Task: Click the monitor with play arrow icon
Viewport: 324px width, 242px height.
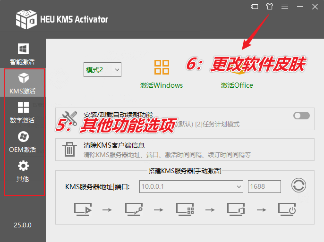Action: pos(83,209)
